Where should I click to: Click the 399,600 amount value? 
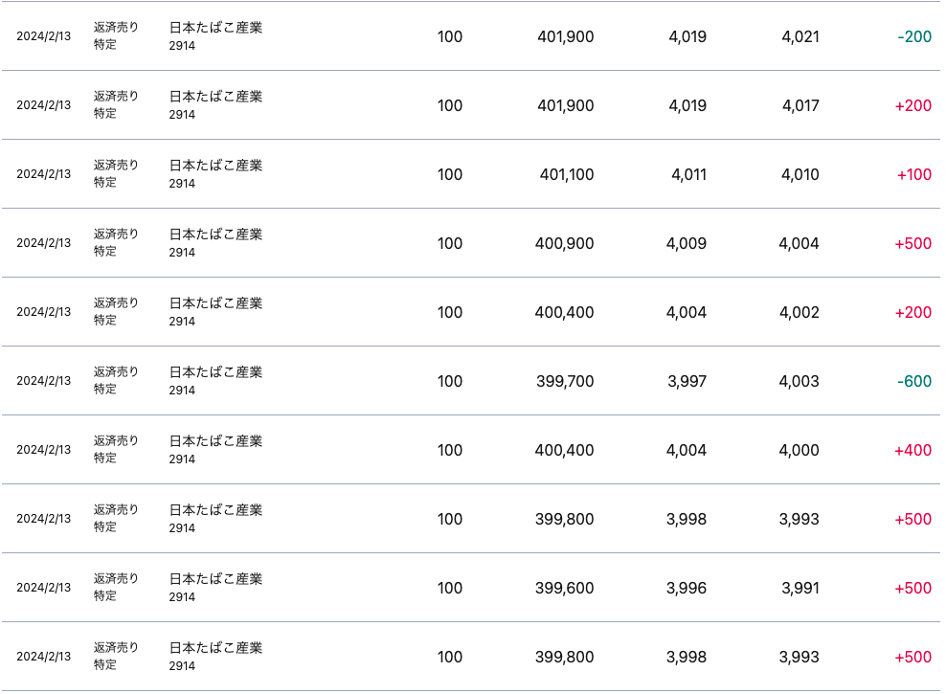564,589
